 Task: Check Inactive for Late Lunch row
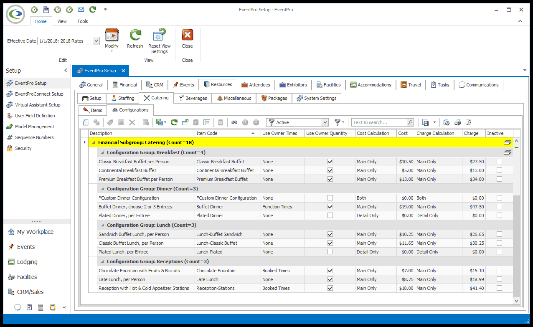tap(499, 279)
